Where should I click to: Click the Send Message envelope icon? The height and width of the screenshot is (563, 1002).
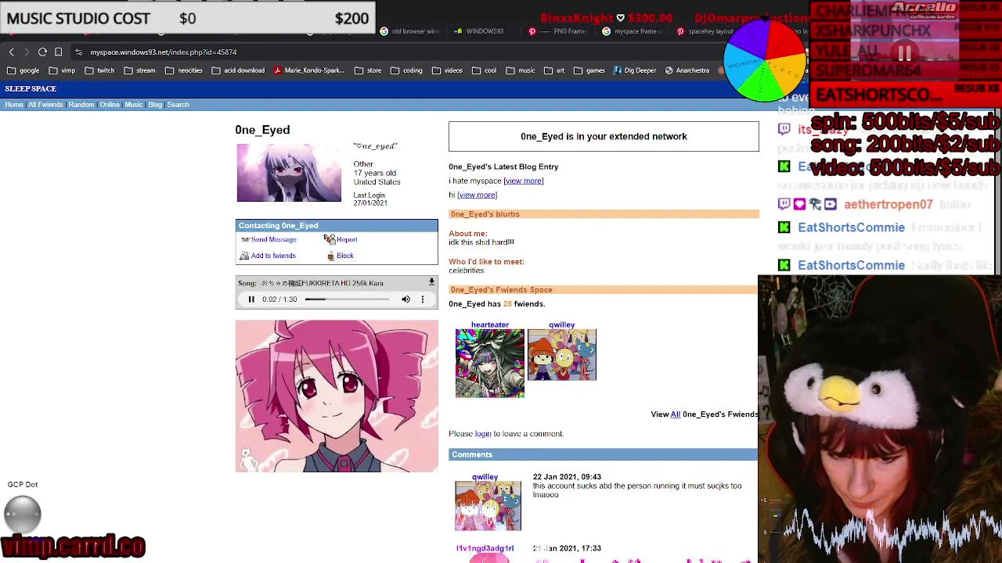click(245, 239)
